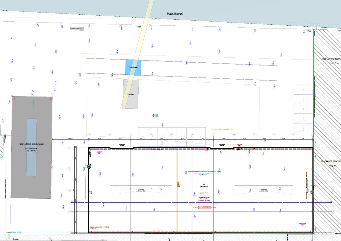Screen dimensions: 341x241
Task: Select grid axis bubble G
Action: 213,135
